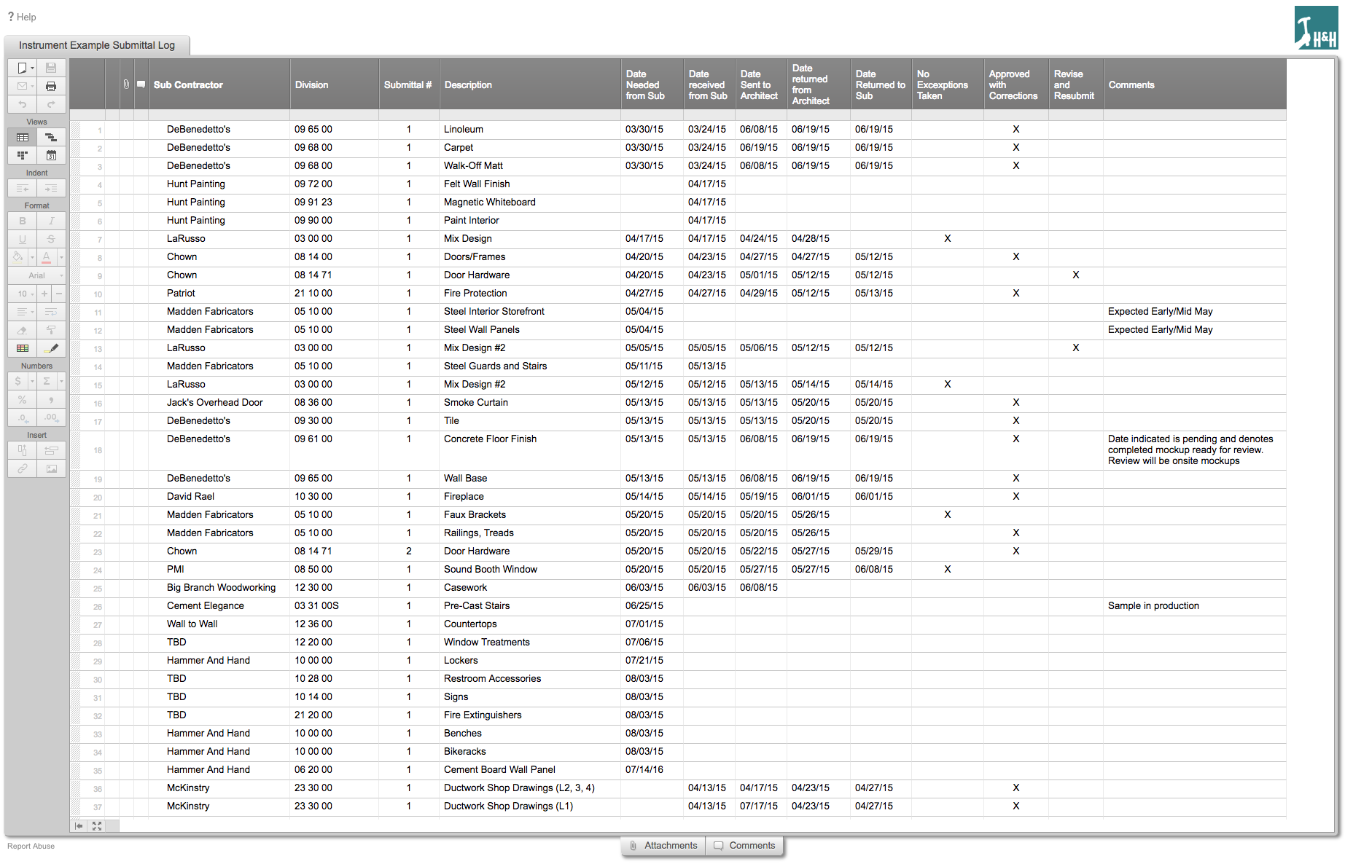The width and height of the screenshot is (1345, 864).
Task: Click the Indent right icon
Action: click(51, 188)
